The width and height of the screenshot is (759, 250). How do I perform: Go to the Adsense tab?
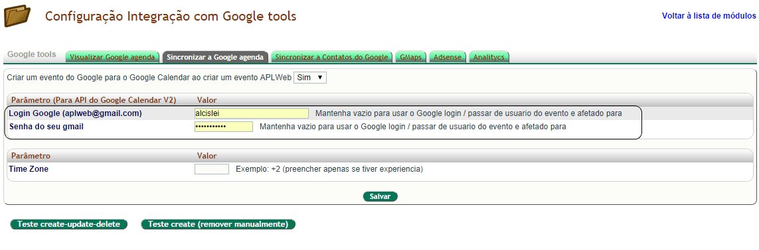click(448, 57)
